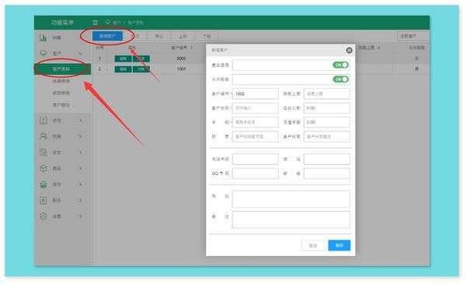Expand the sidebar item with the gear icon

pyautogui.click(x=80, y=216)
